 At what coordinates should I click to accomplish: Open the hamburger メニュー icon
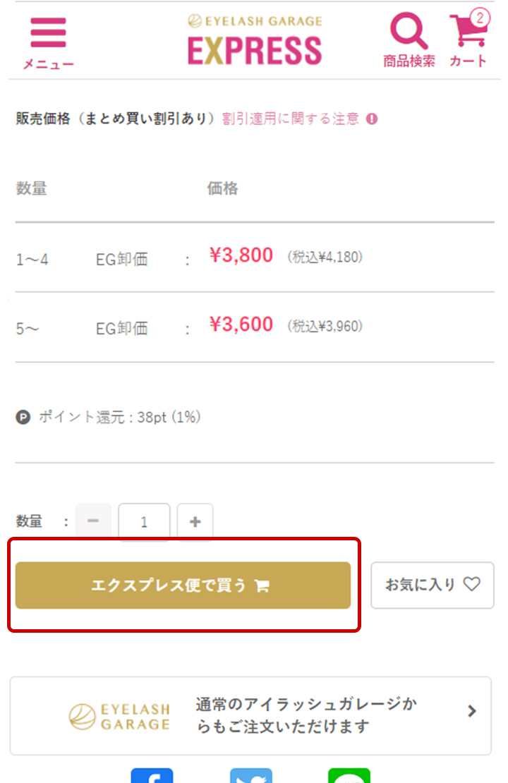click(x=48, y=33)
